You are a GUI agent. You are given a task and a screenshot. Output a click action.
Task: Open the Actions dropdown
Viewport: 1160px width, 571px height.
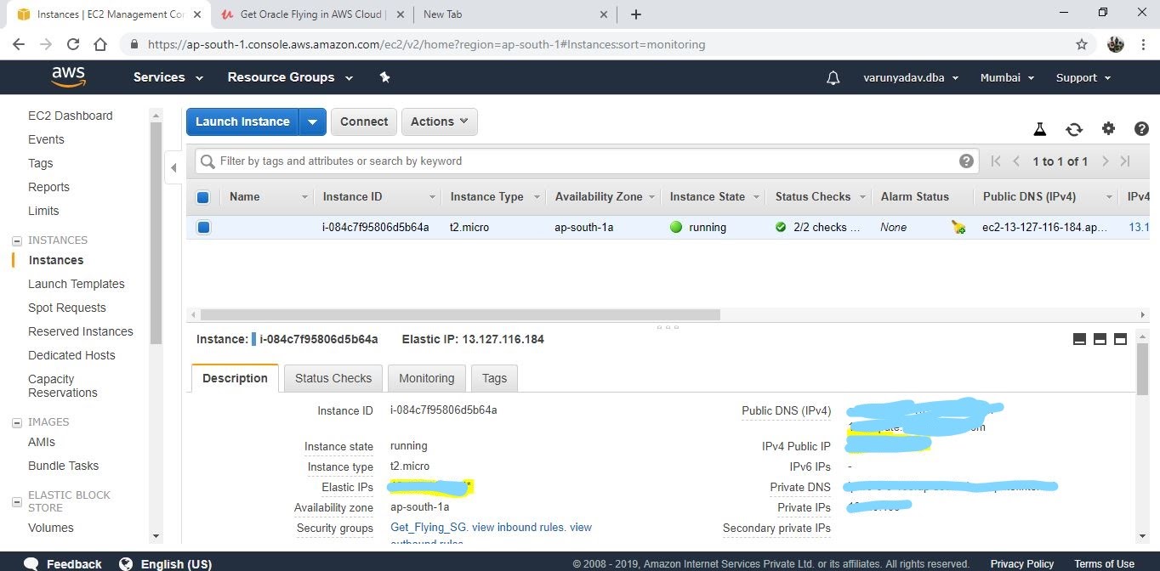(439, 122)
